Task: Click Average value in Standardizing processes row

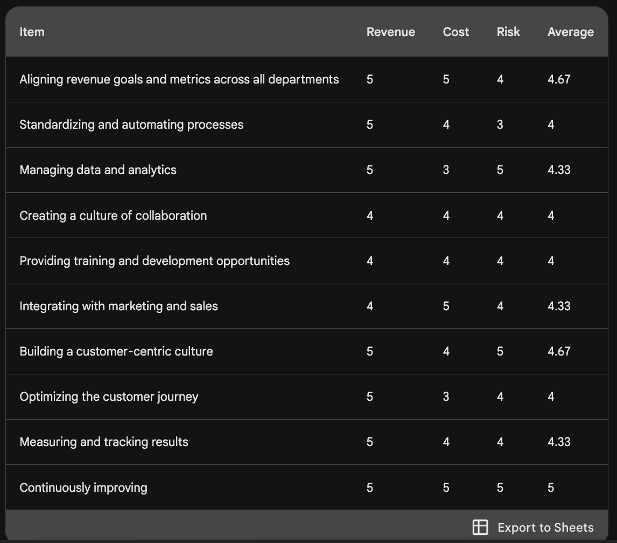Action: click(551, 124)
